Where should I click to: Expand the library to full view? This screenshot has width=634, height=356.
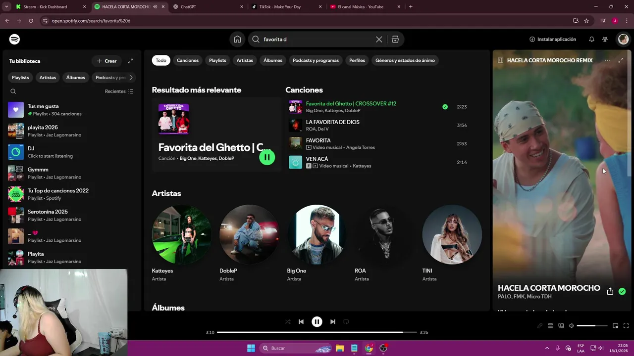pyautogui.click(x=130, y=61)
